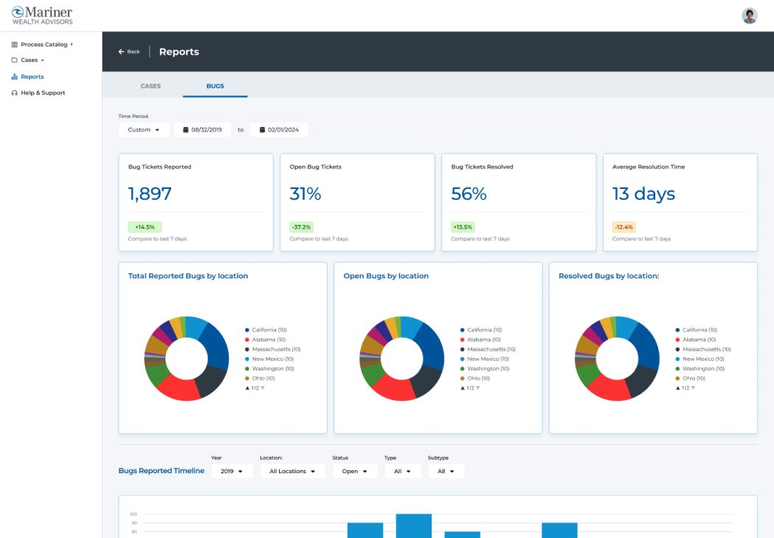Viewport: 774px width, 538px height.
Task: Click calendar icon beside 08/32/2019 date
Action: [186, 130]
